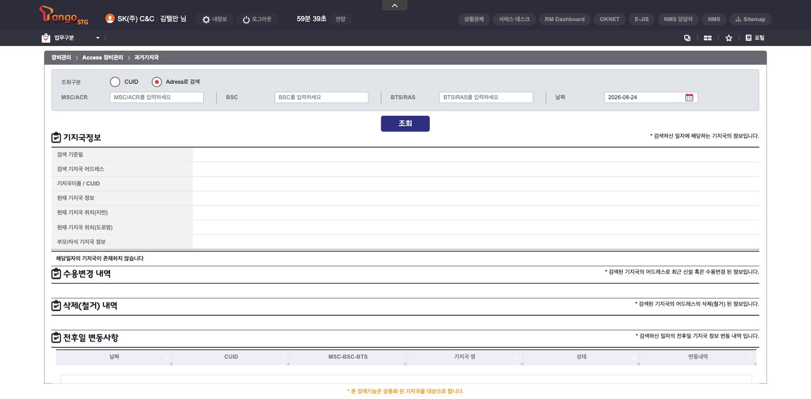Click the 전후일 변동사항 section icon
The width and height of the screenshot is (811, 399).
coord(56,337)
